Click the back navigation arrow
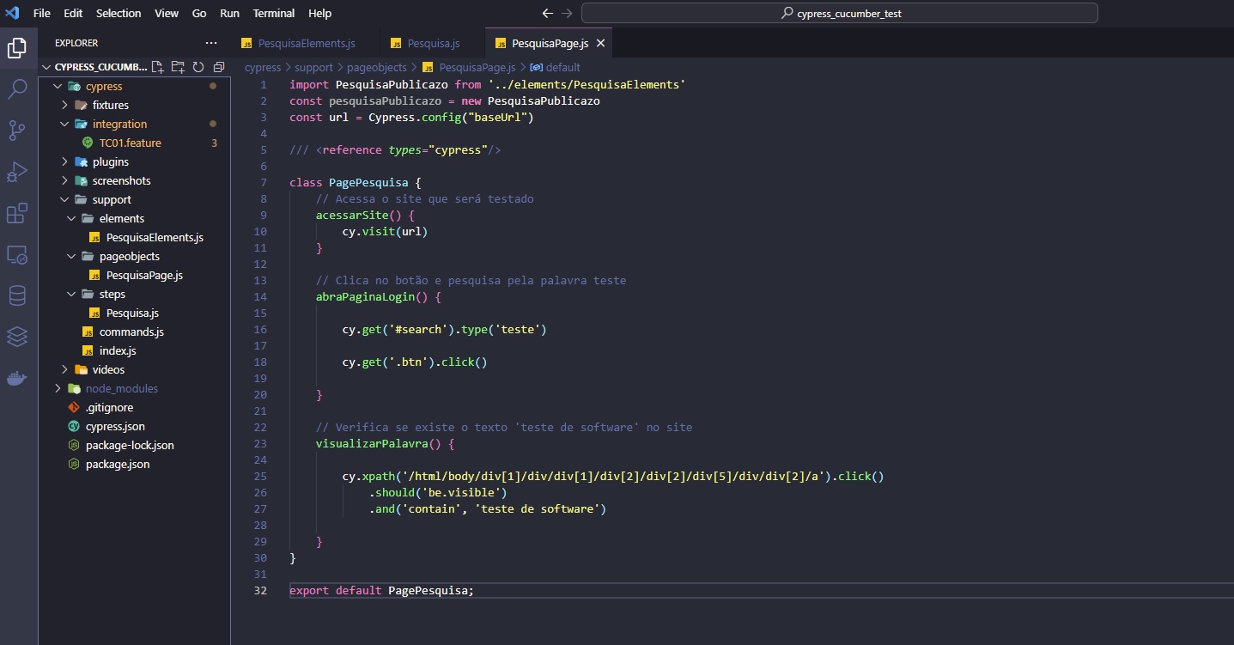The height and width of the screenshot is (645, 1234). point(547,13)
